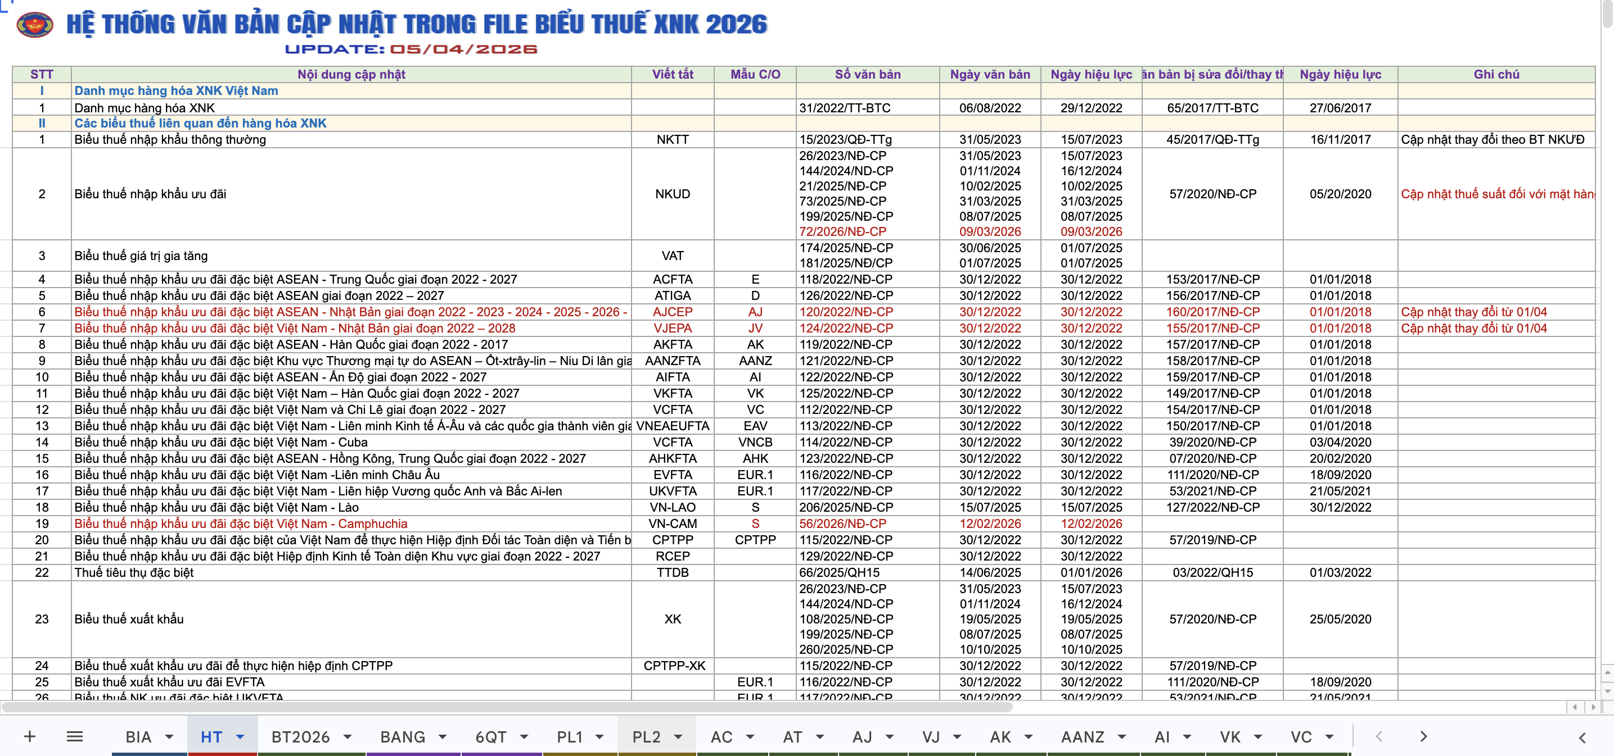Select red cell '72/2026/NĐ-CP'
The height and width of the screenshot is (756, 1614).
coord(843,231)
